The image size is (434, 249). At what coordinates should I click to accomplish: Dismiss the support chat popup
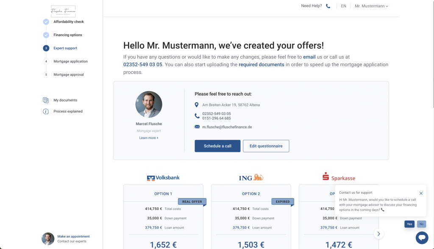421,193
